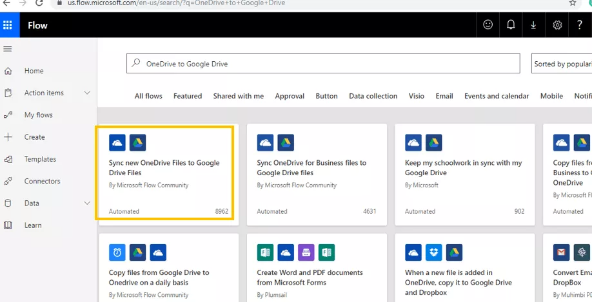This screenshot has width=592, height=302.
Task: Click the OneDrive to Google Drive search field
Action: coord(323,64)
